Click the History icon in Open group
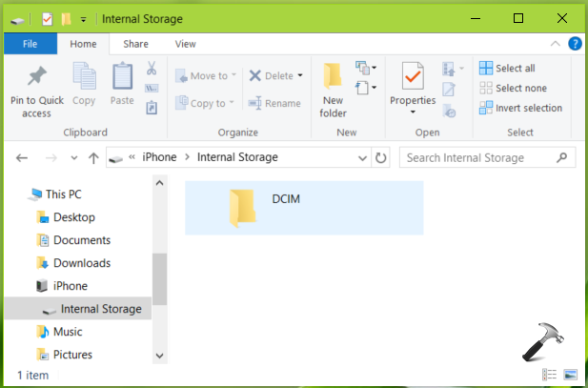Screen dimensions: 588x388 tap(449, 111)
